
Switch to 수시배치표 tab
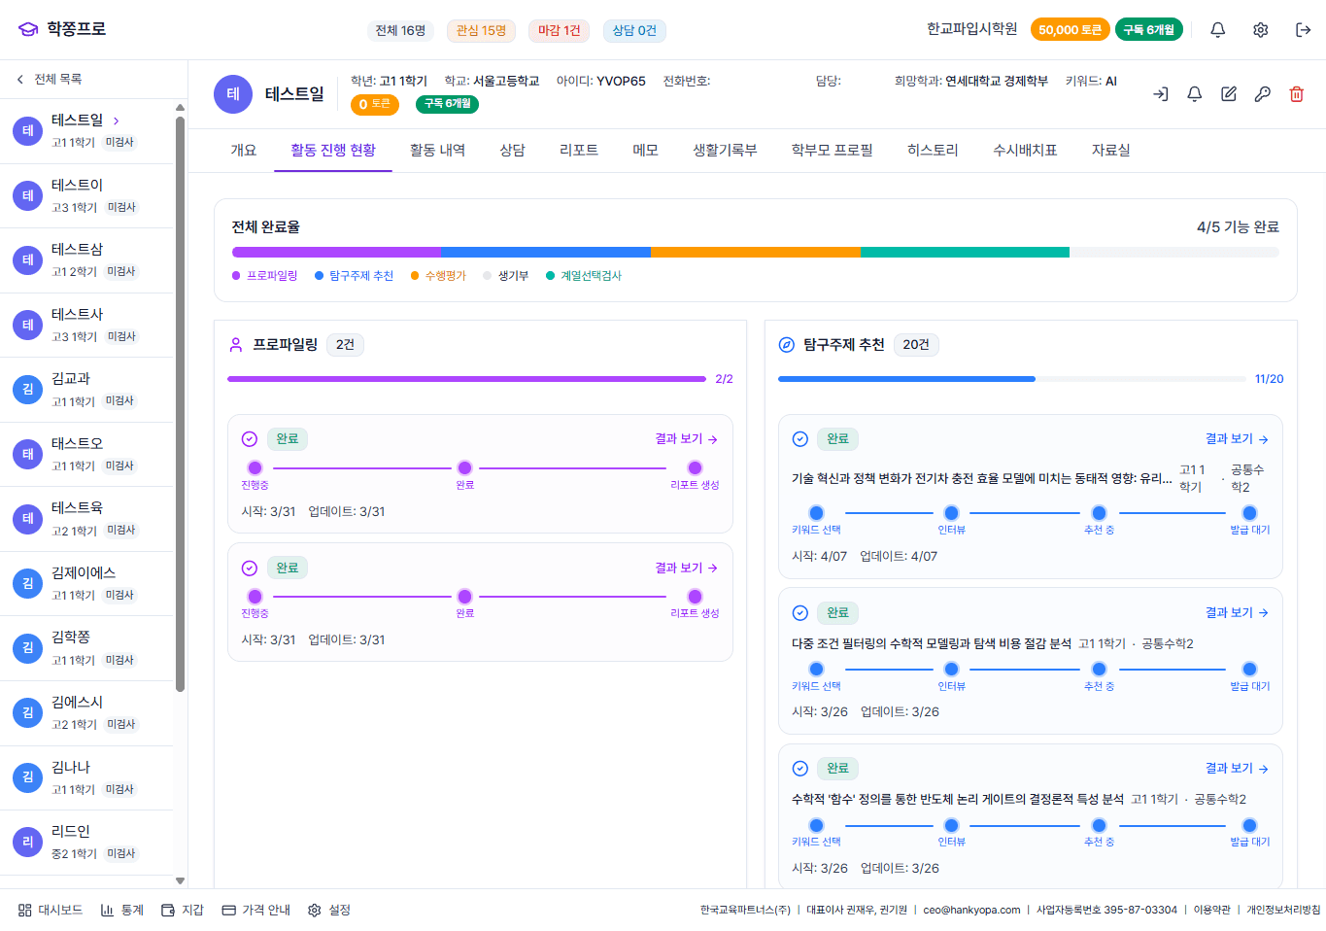tap(1024, 151)
